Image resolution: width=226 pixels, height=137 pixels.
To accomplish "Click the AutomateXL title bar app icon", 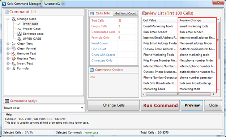I will pos(4,4).
